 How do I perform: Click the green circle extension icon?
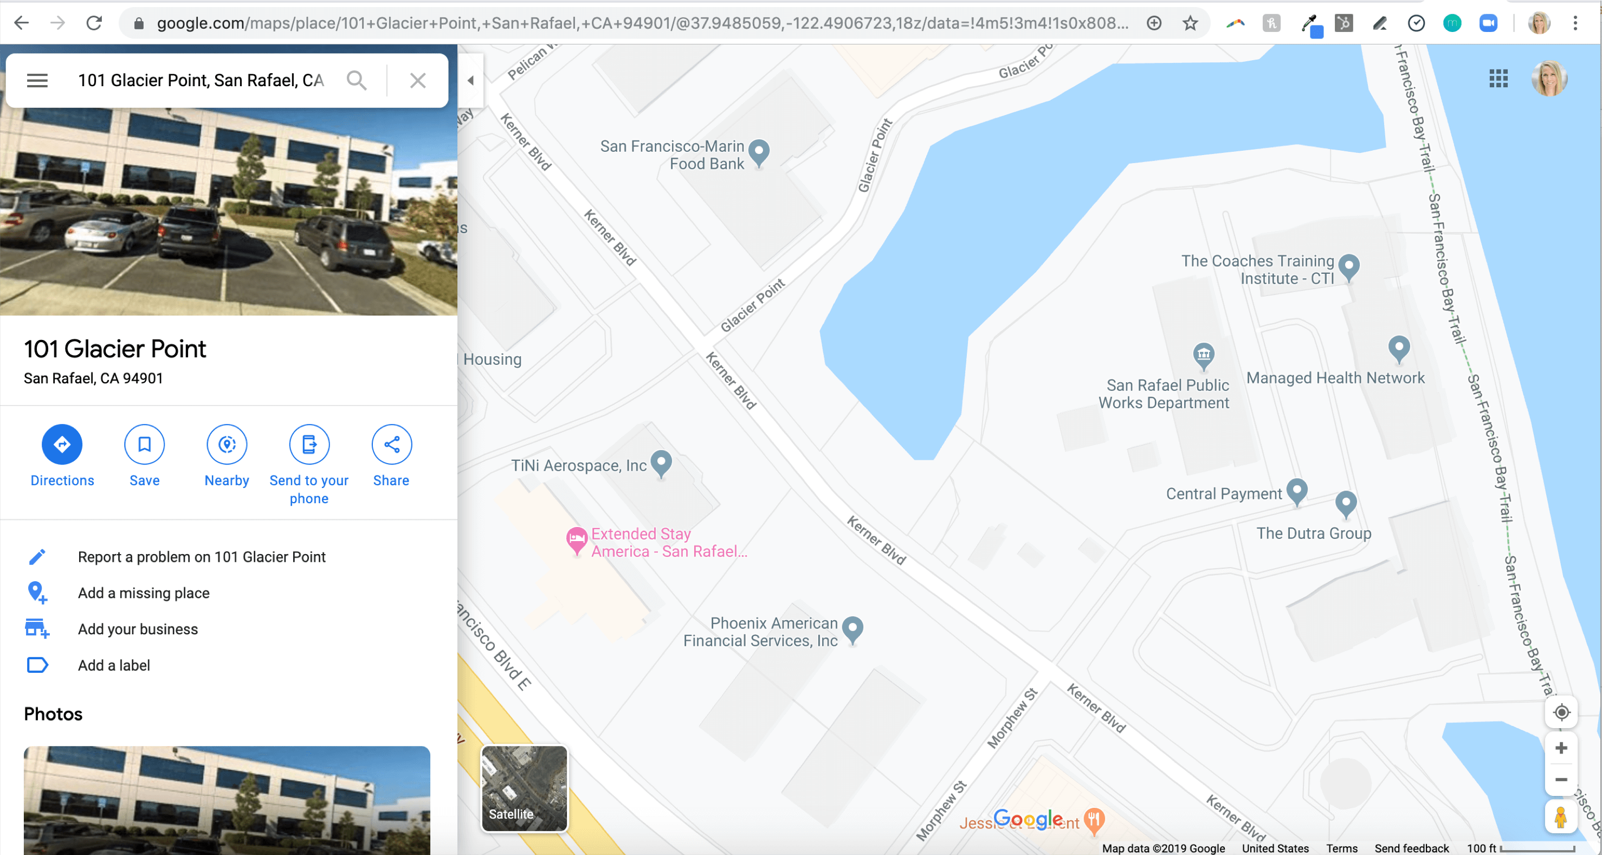[x=1451, y=23]
